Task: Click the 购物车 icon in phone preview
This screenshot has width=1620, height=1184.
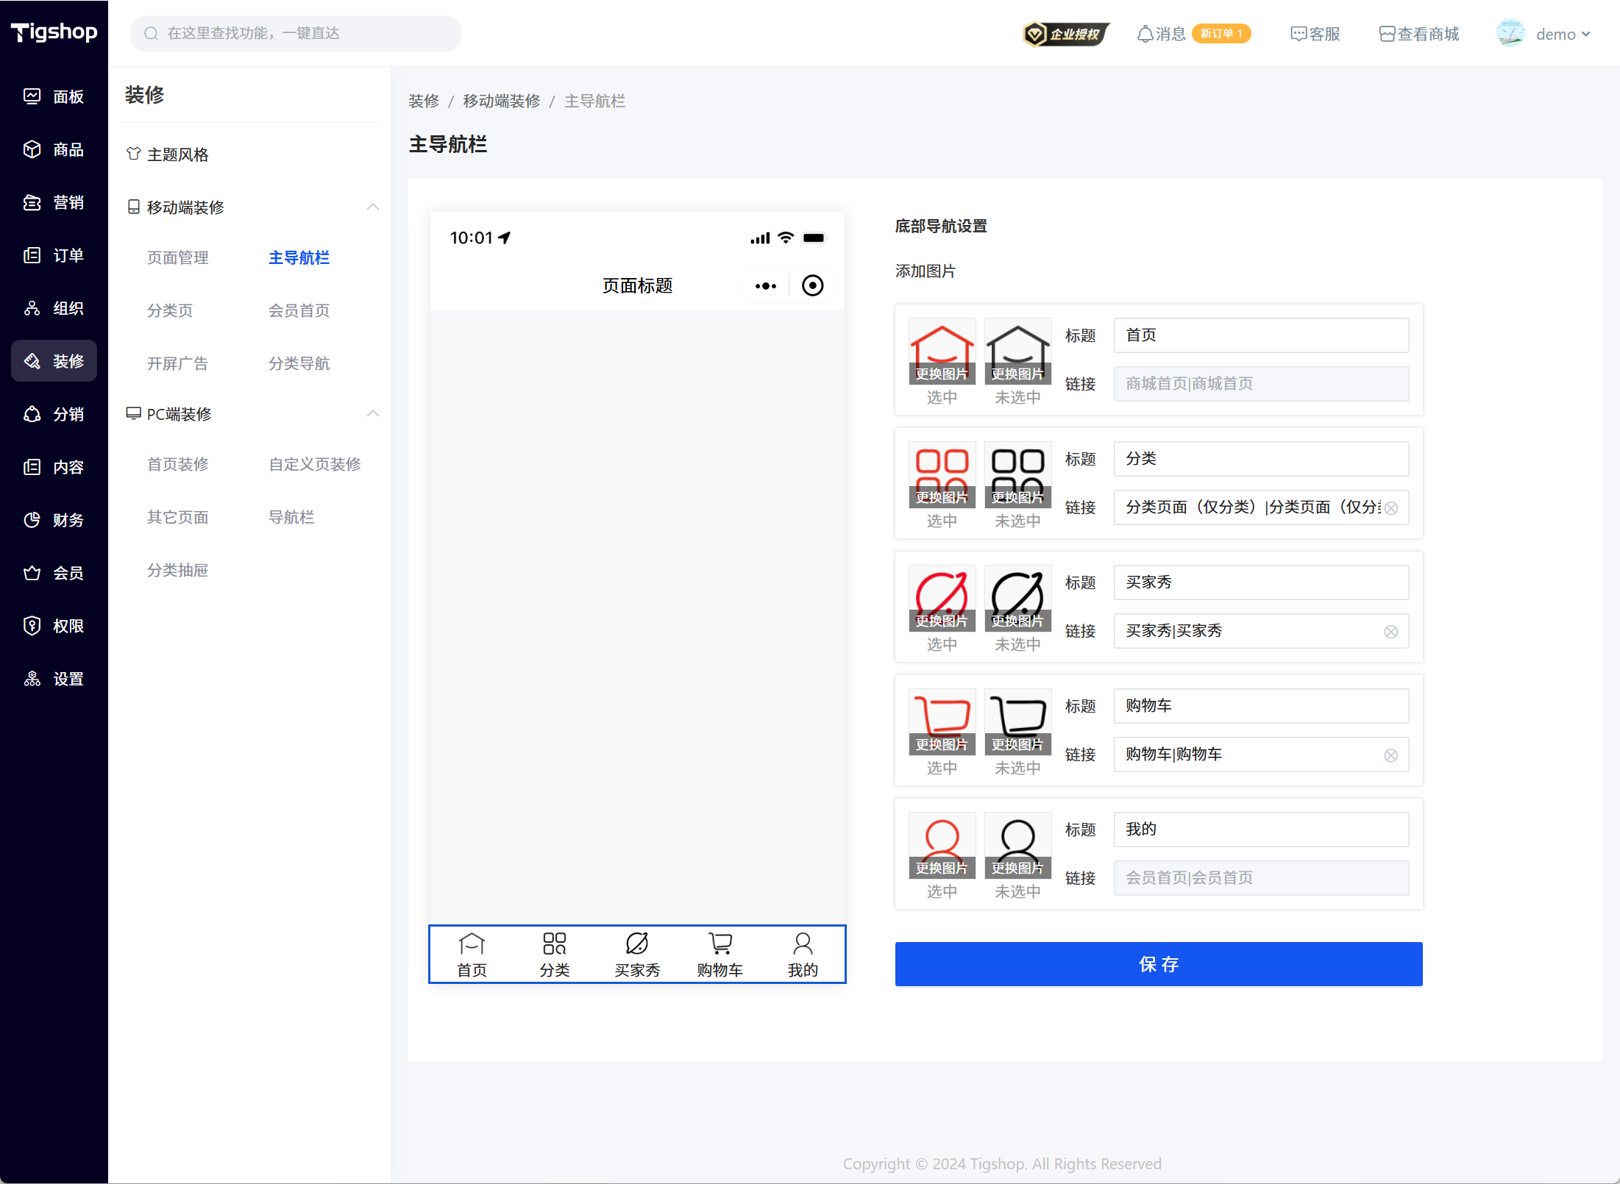Action: [x=720, y=944]
